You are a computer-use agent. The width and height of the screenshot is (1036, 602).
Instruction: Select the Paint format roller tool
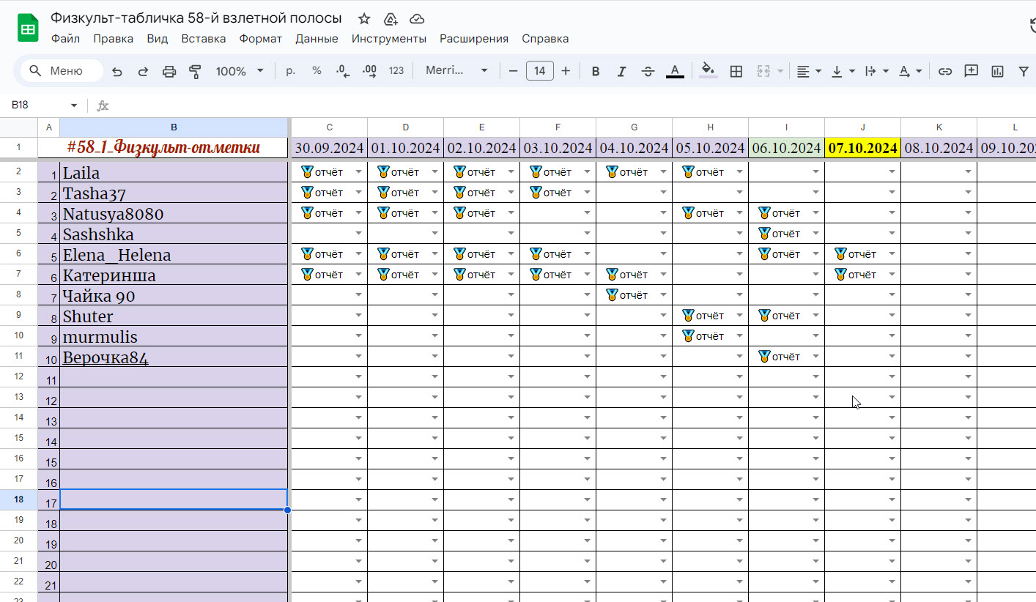(x=195, y=71)
